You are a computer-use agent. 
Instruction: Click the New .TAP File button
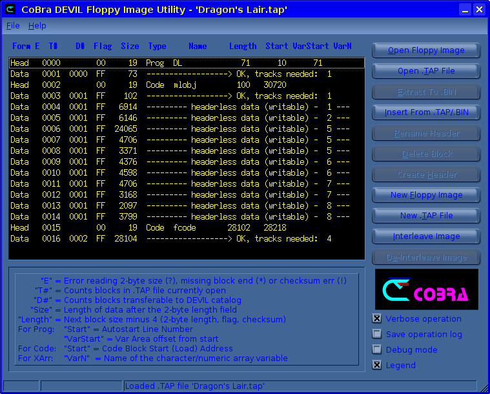[x=426, y=216]
